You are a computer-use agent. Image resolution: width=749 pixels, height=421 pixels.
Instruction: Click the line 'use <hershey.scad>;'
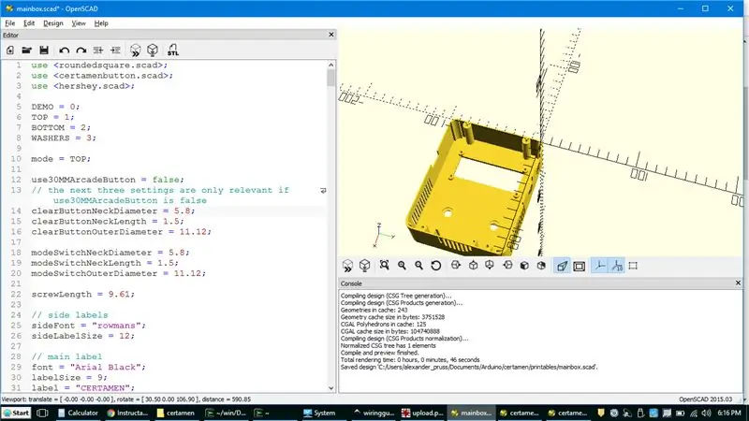point(83,86)
